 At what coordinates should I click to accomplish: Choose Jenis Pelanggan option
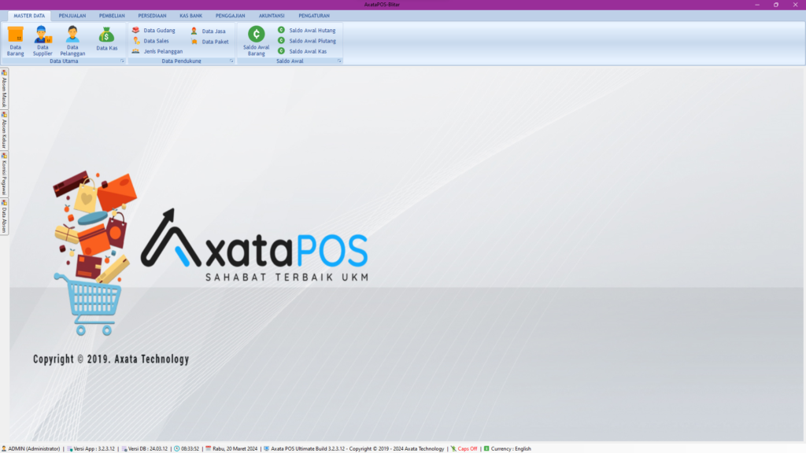coord(157,51)
